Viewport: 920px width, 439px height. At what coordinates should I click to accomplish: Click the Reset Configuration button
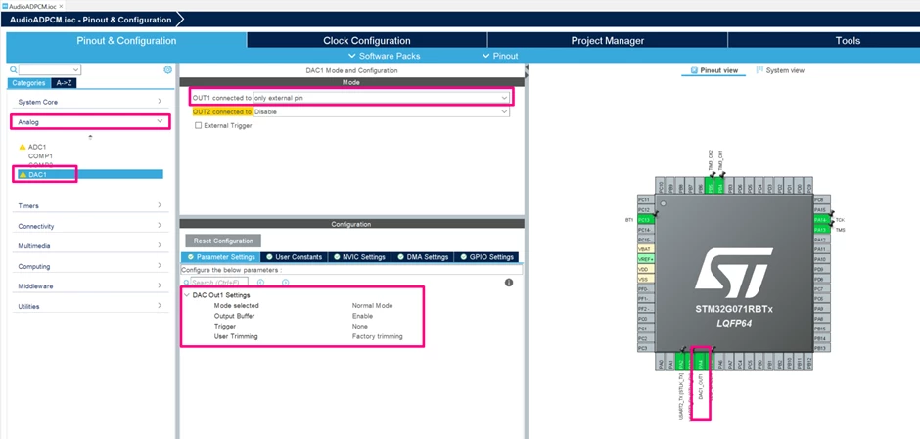pos(223,241)
